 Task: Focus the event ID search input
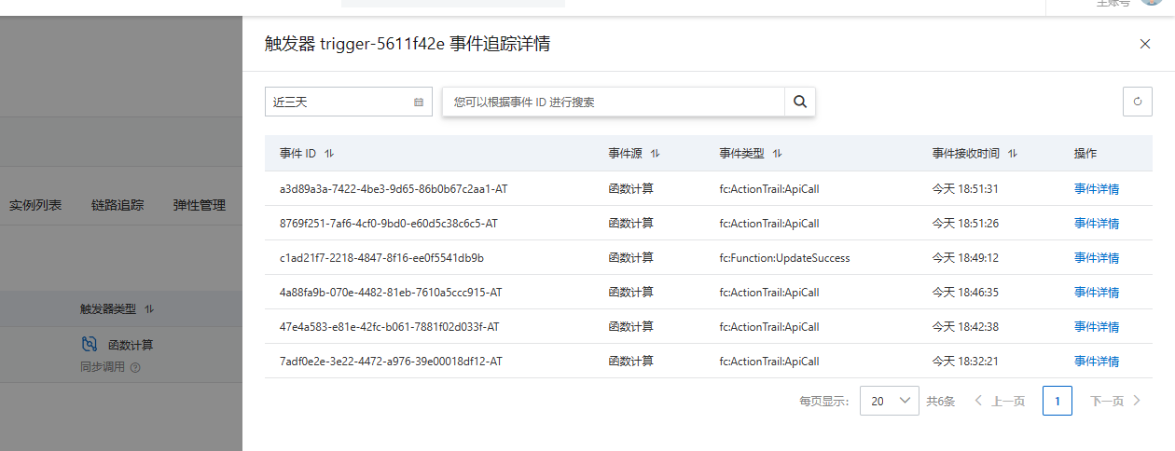[x=614, y=102]
